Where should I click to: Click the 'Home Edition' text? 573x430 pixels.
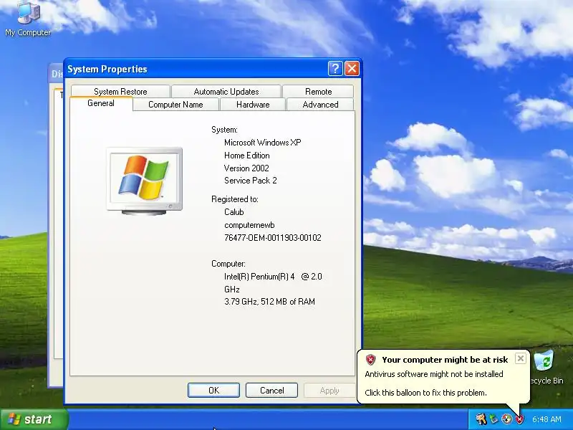247,156
